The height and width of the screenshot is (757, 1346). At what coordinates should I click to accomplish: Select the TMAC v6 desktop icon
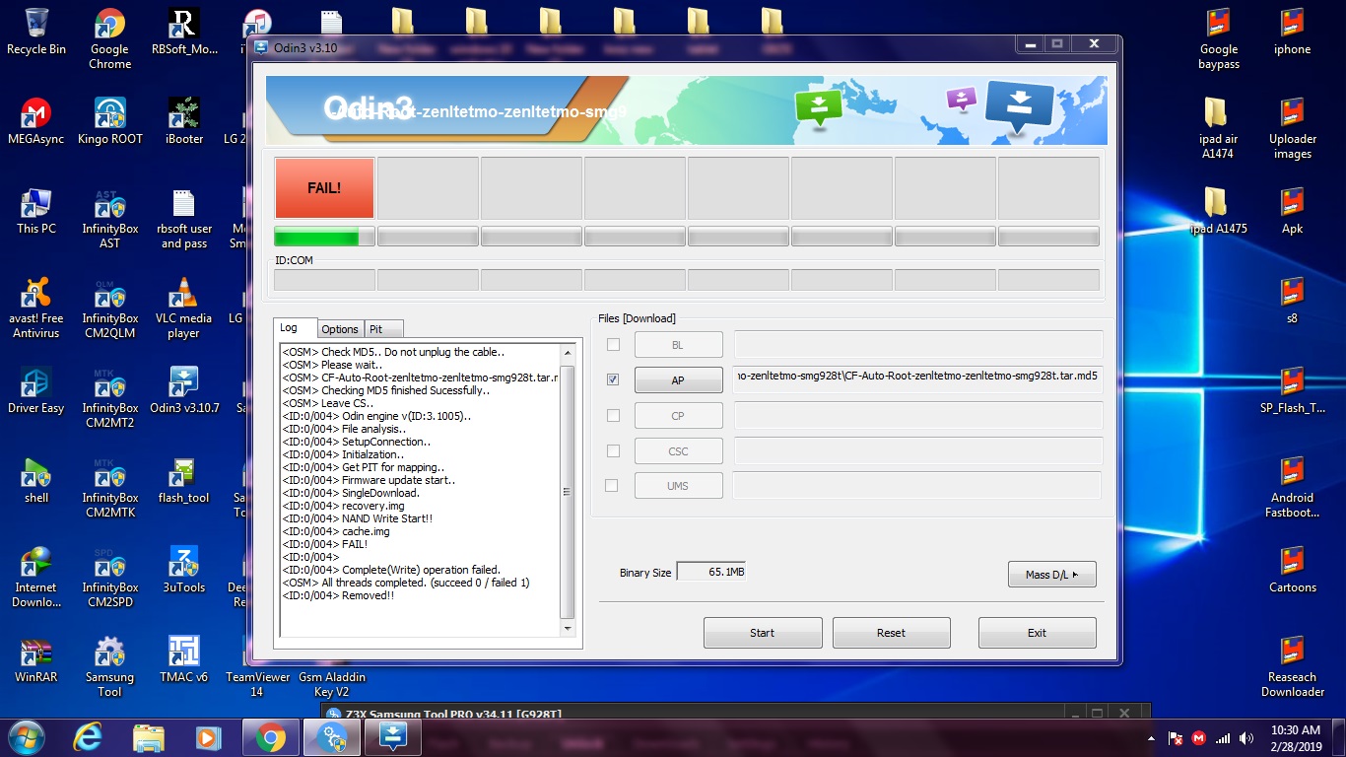coord(184,659)
